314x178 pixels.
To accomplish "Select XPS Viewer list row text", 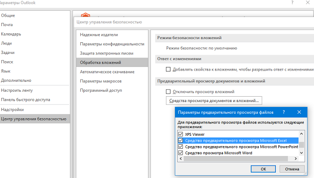I will point(195,134).
